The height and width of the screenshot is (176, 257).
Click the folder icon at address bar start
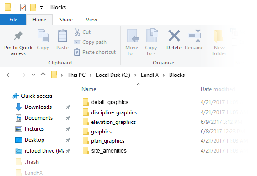(54, 75)
